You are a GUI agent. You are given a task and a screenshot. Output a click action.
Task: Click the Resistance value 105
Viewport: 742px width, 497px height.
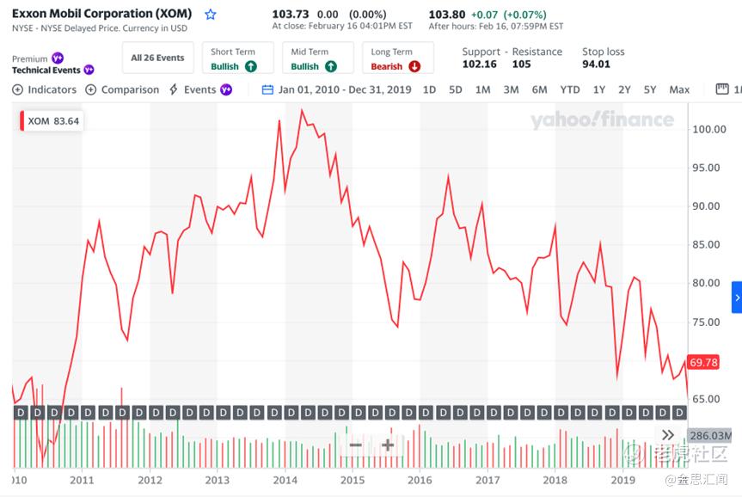coord(522,64)
